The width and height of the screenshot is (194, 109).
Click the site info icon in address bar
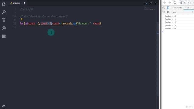(181, 2)
